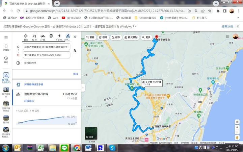Open the Google apps grid

228,36
